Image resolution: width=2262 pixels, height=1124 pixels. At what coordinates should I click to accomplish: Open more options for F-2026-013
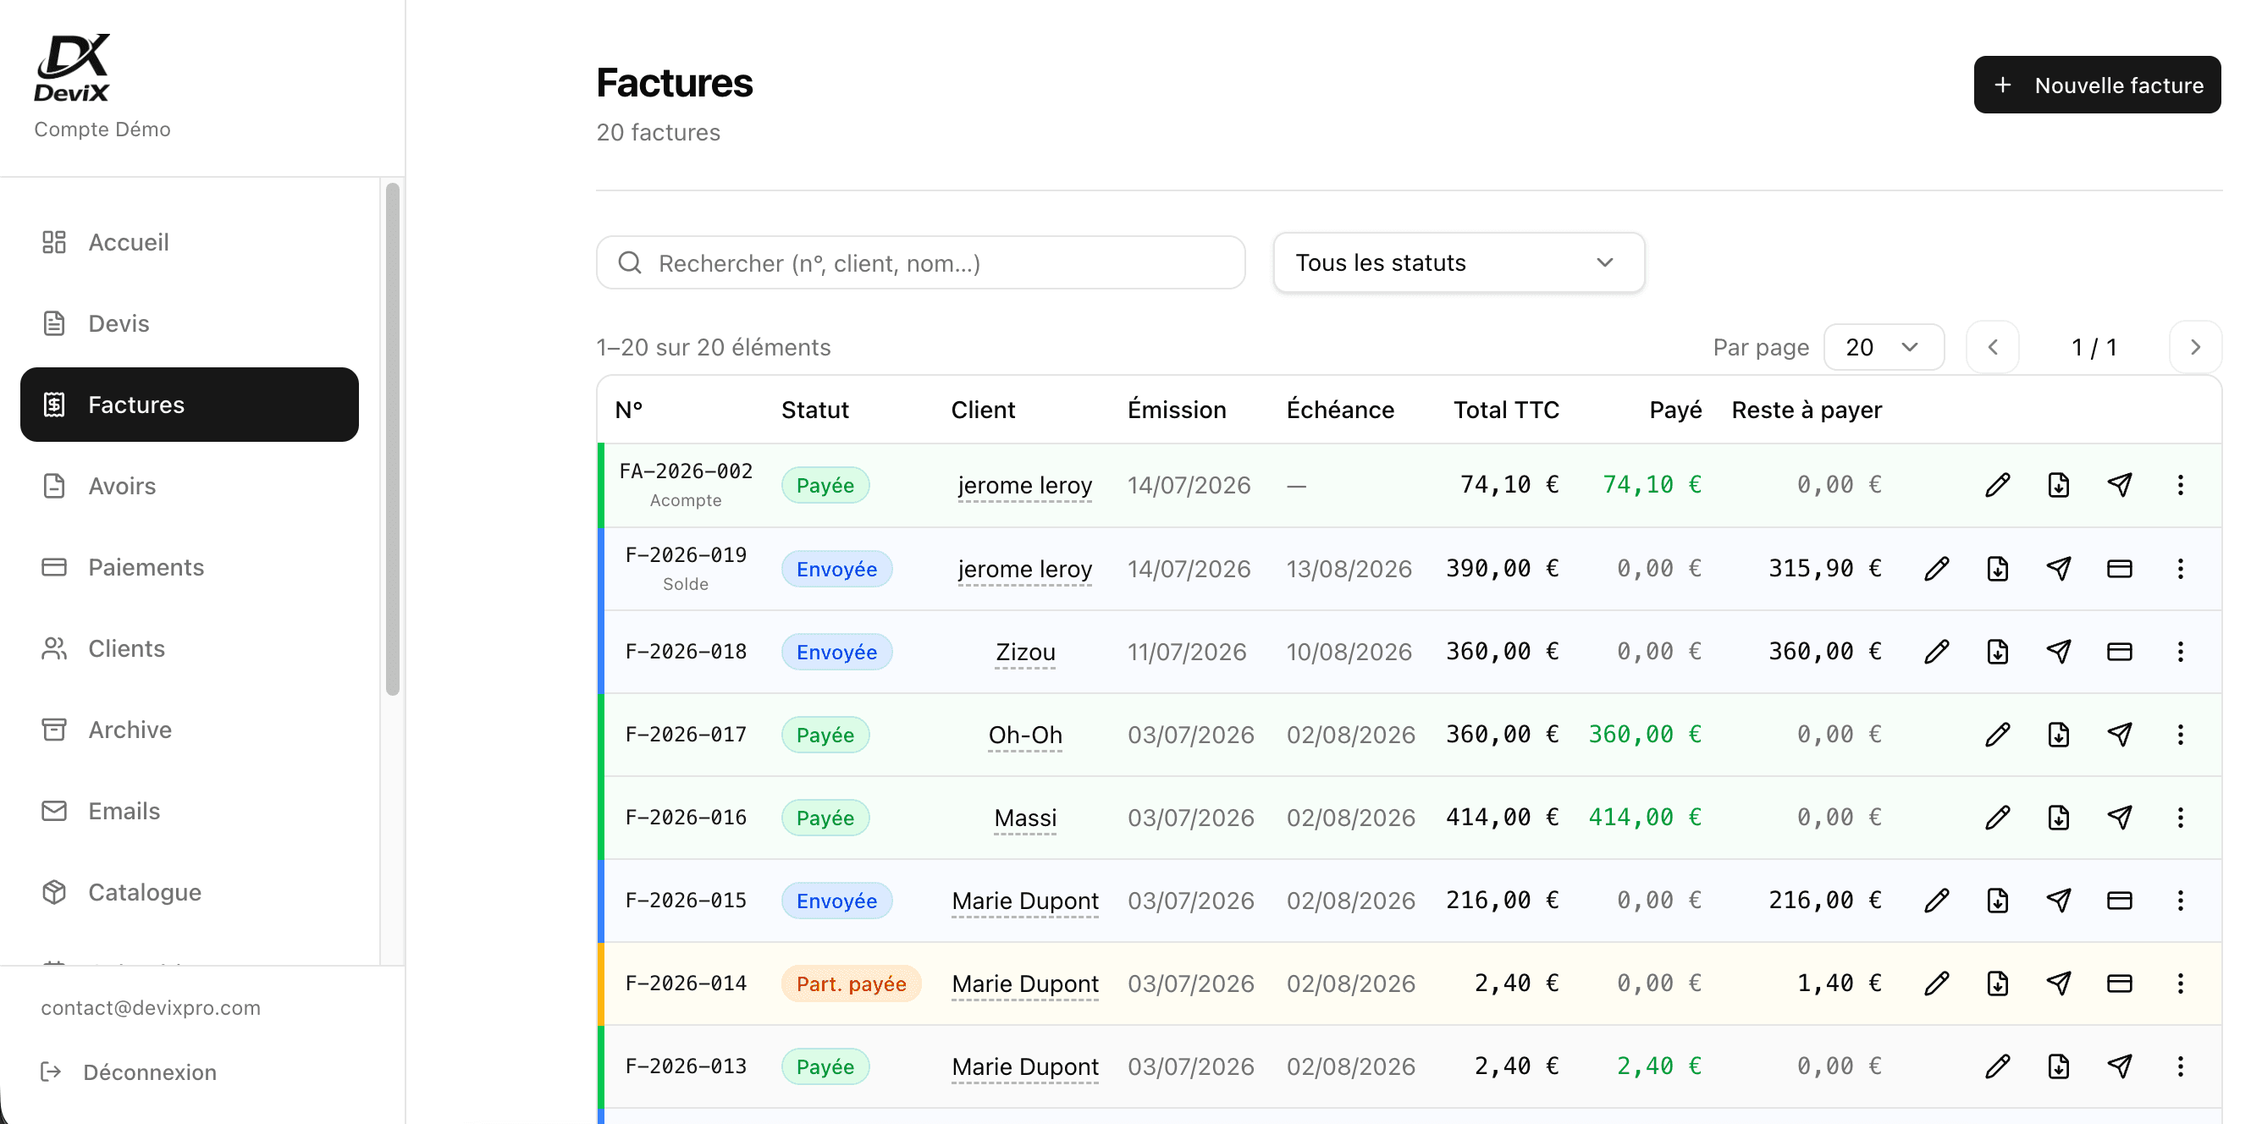(x=2181, y=1066)
